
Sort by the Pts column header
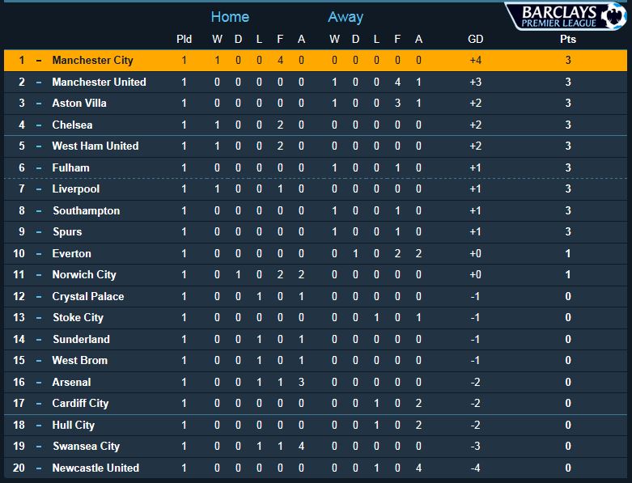pyautogui.click(x=568, y=39)
